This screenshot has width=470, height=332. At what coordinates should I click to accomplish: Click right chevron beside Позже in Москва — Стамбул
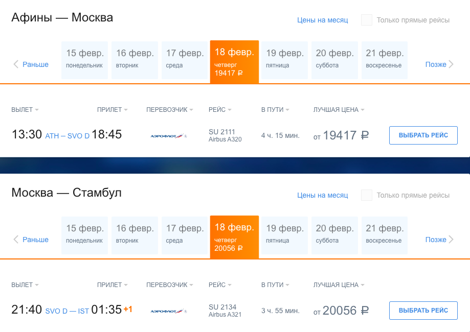click(x=451, y=239)
